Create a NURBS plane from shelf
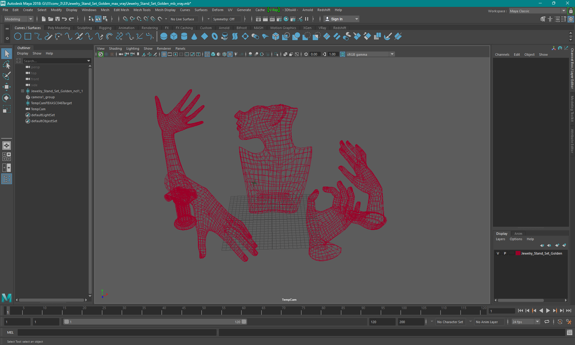The height and width of the screenshot is (345, 575). tap(205, 37)
